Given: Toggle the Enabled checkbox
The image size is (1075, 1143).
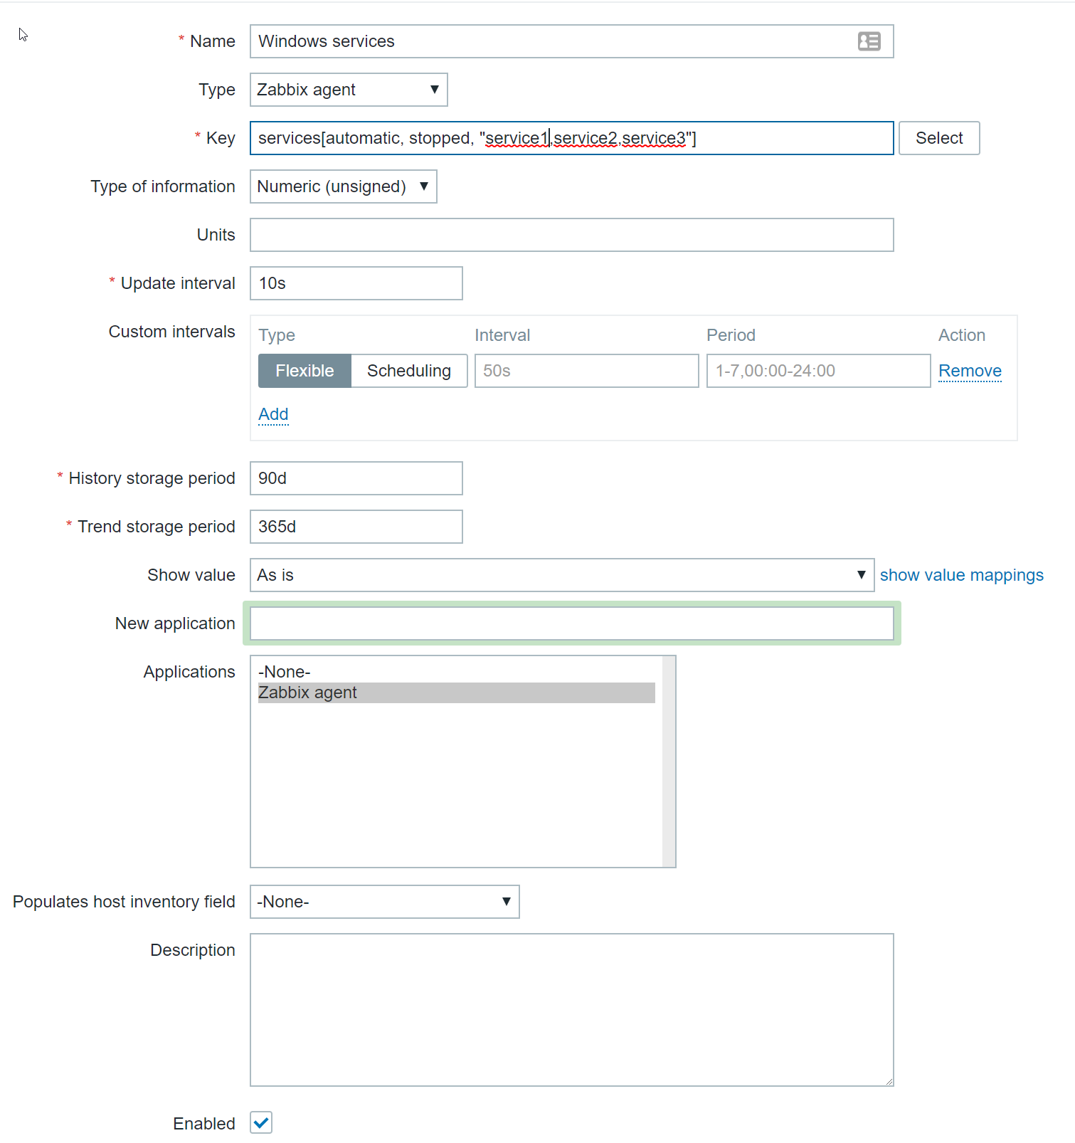Looking at the screenshot, I should point(261,1122).
